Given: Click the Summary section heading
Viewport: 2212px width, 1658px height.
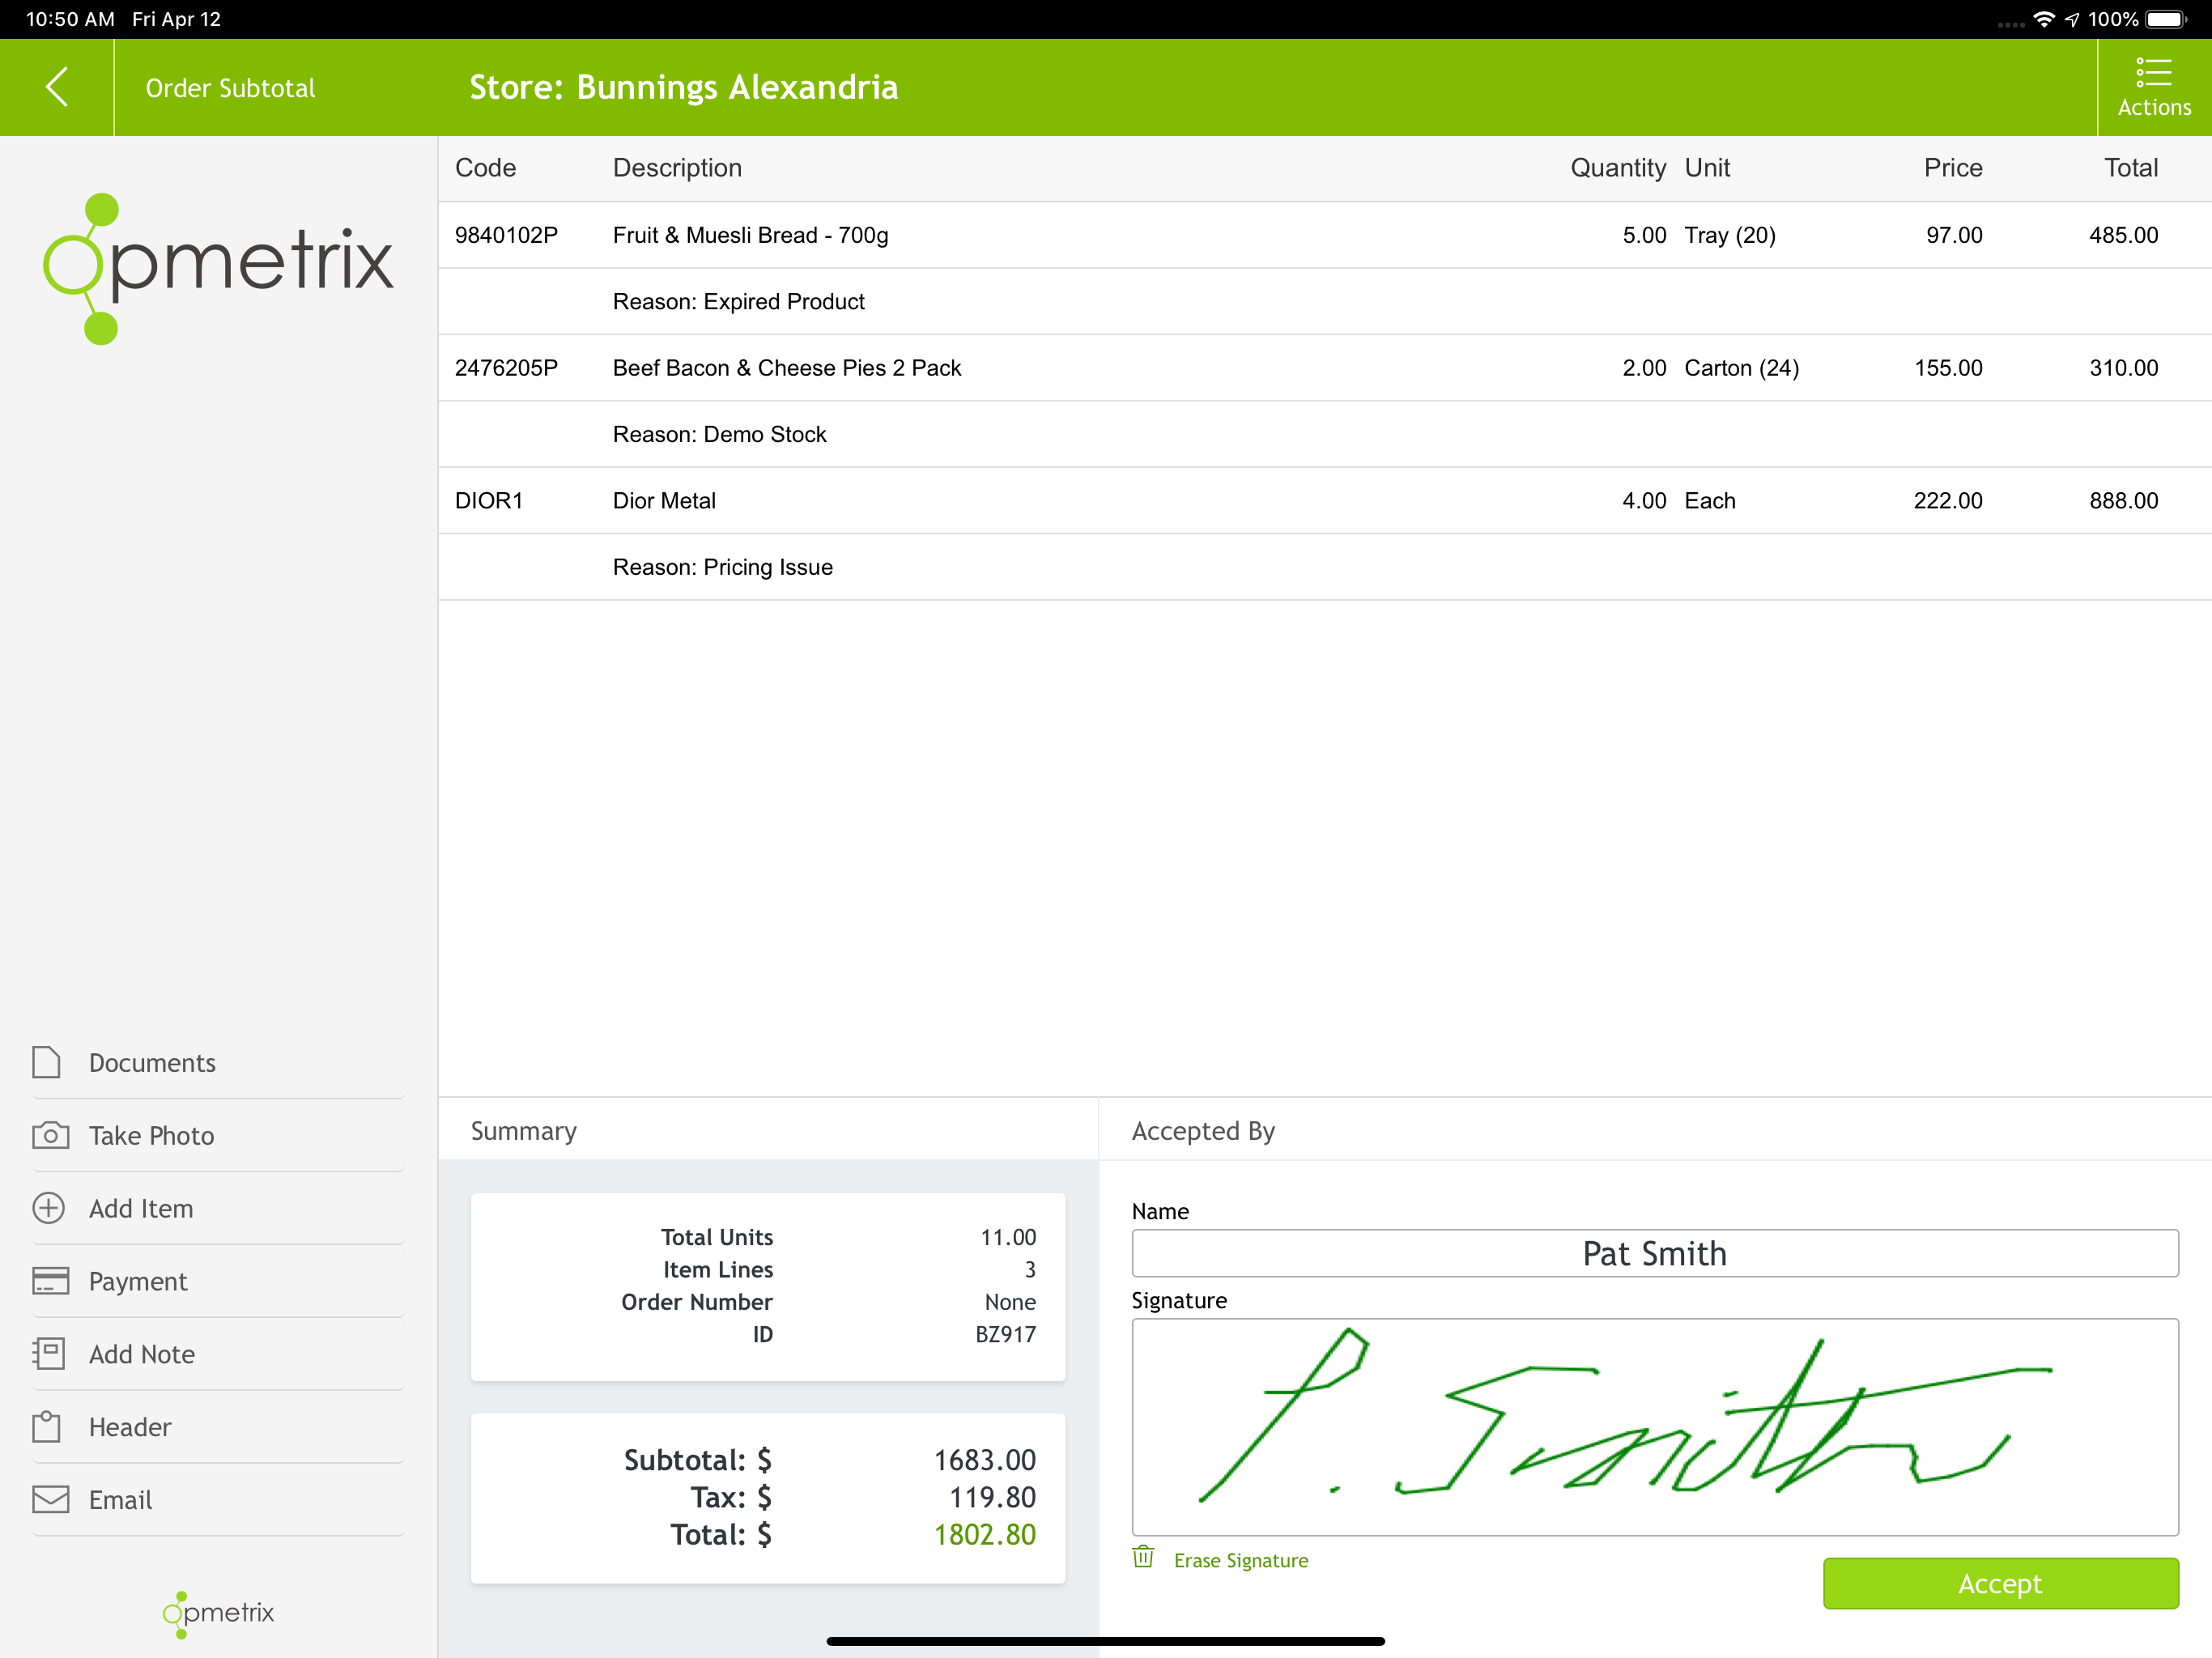Looking at the screenshot, I should [524, 1132].
